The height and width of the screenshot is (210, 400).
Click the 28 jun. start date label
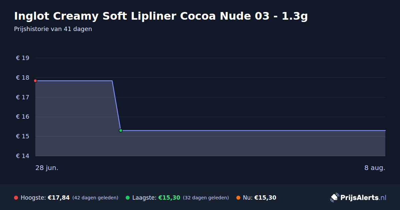click(x=47, y=168)
